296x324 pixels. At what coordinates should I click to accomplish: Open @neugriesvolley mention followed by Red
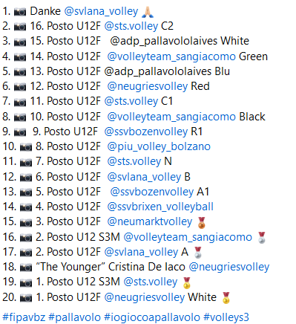[x=148, y=86]
